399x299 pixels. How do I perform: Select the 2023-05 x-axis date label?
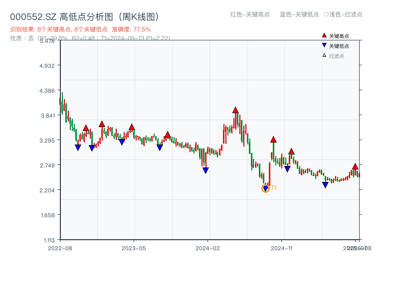click(134, 248)
